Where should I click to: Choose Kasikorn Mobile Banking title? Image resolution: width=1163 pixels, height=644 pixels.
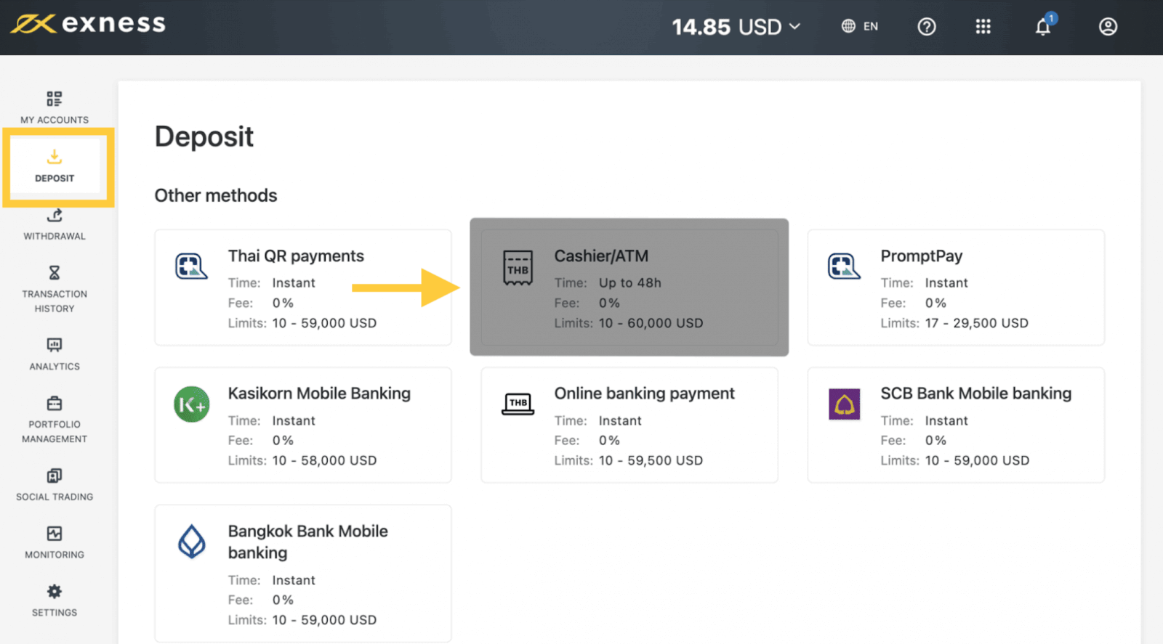(x=319, y=393)
